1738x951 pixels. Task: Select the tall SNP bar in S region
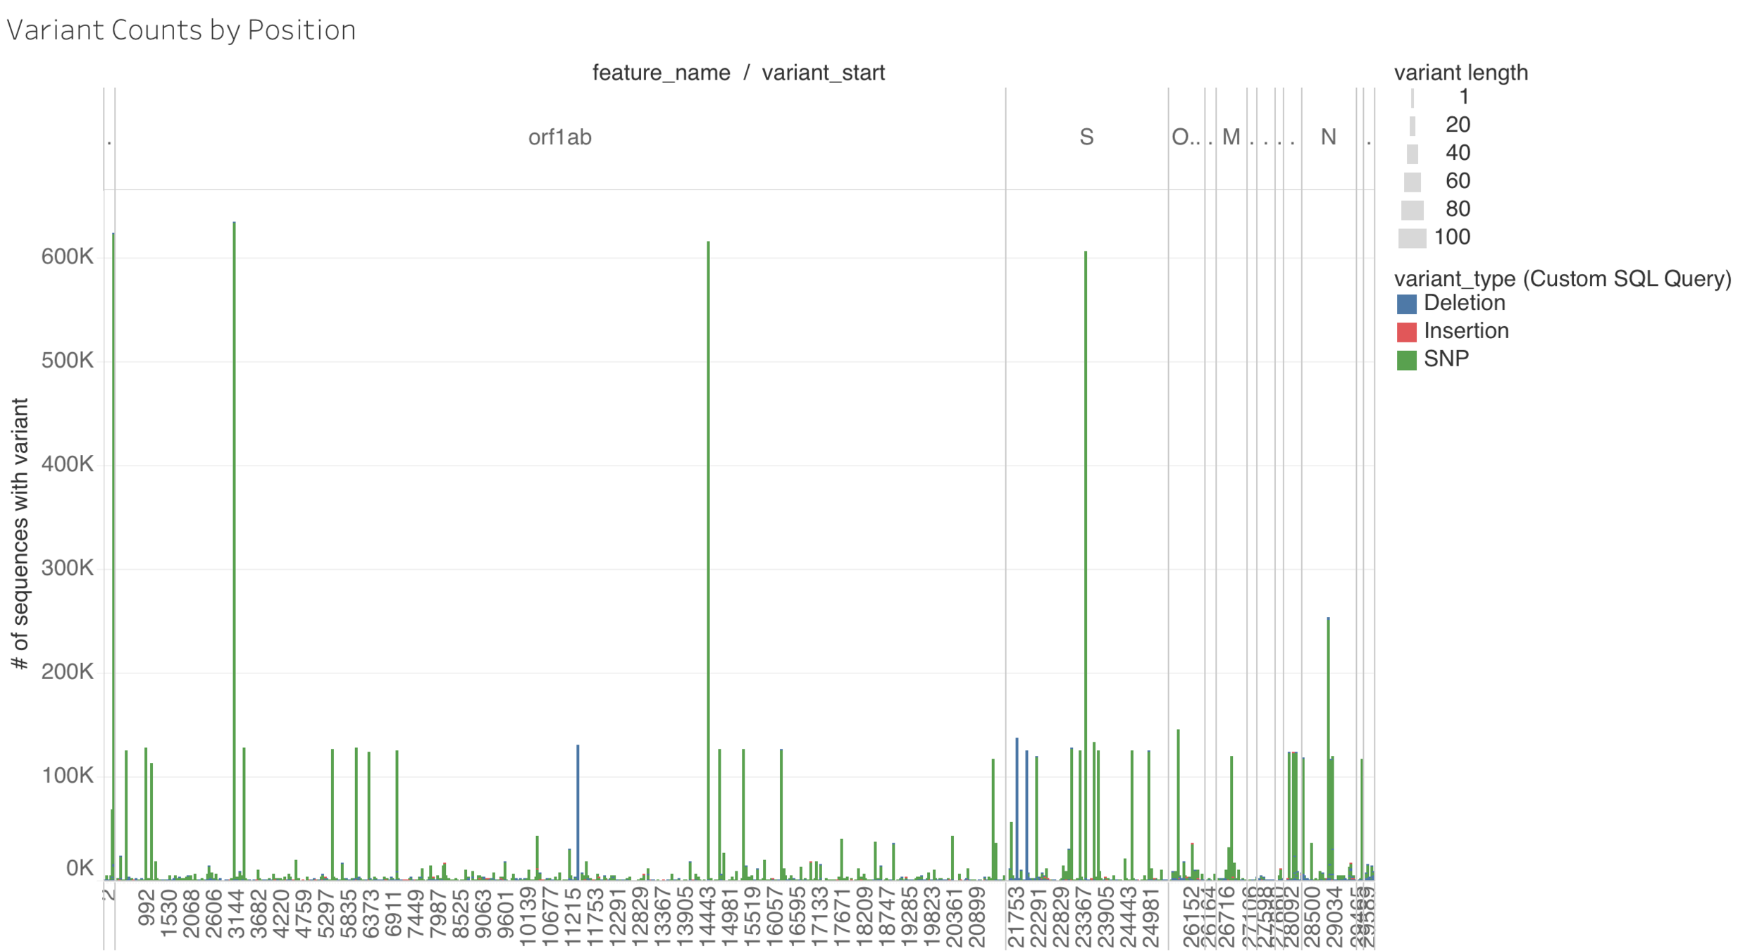(1085, 564)
